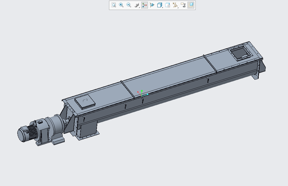The width and height of the screenshot is (288, 186).
Task: Click the cyan coordinate handle point
Action: [x=147, y=94]
